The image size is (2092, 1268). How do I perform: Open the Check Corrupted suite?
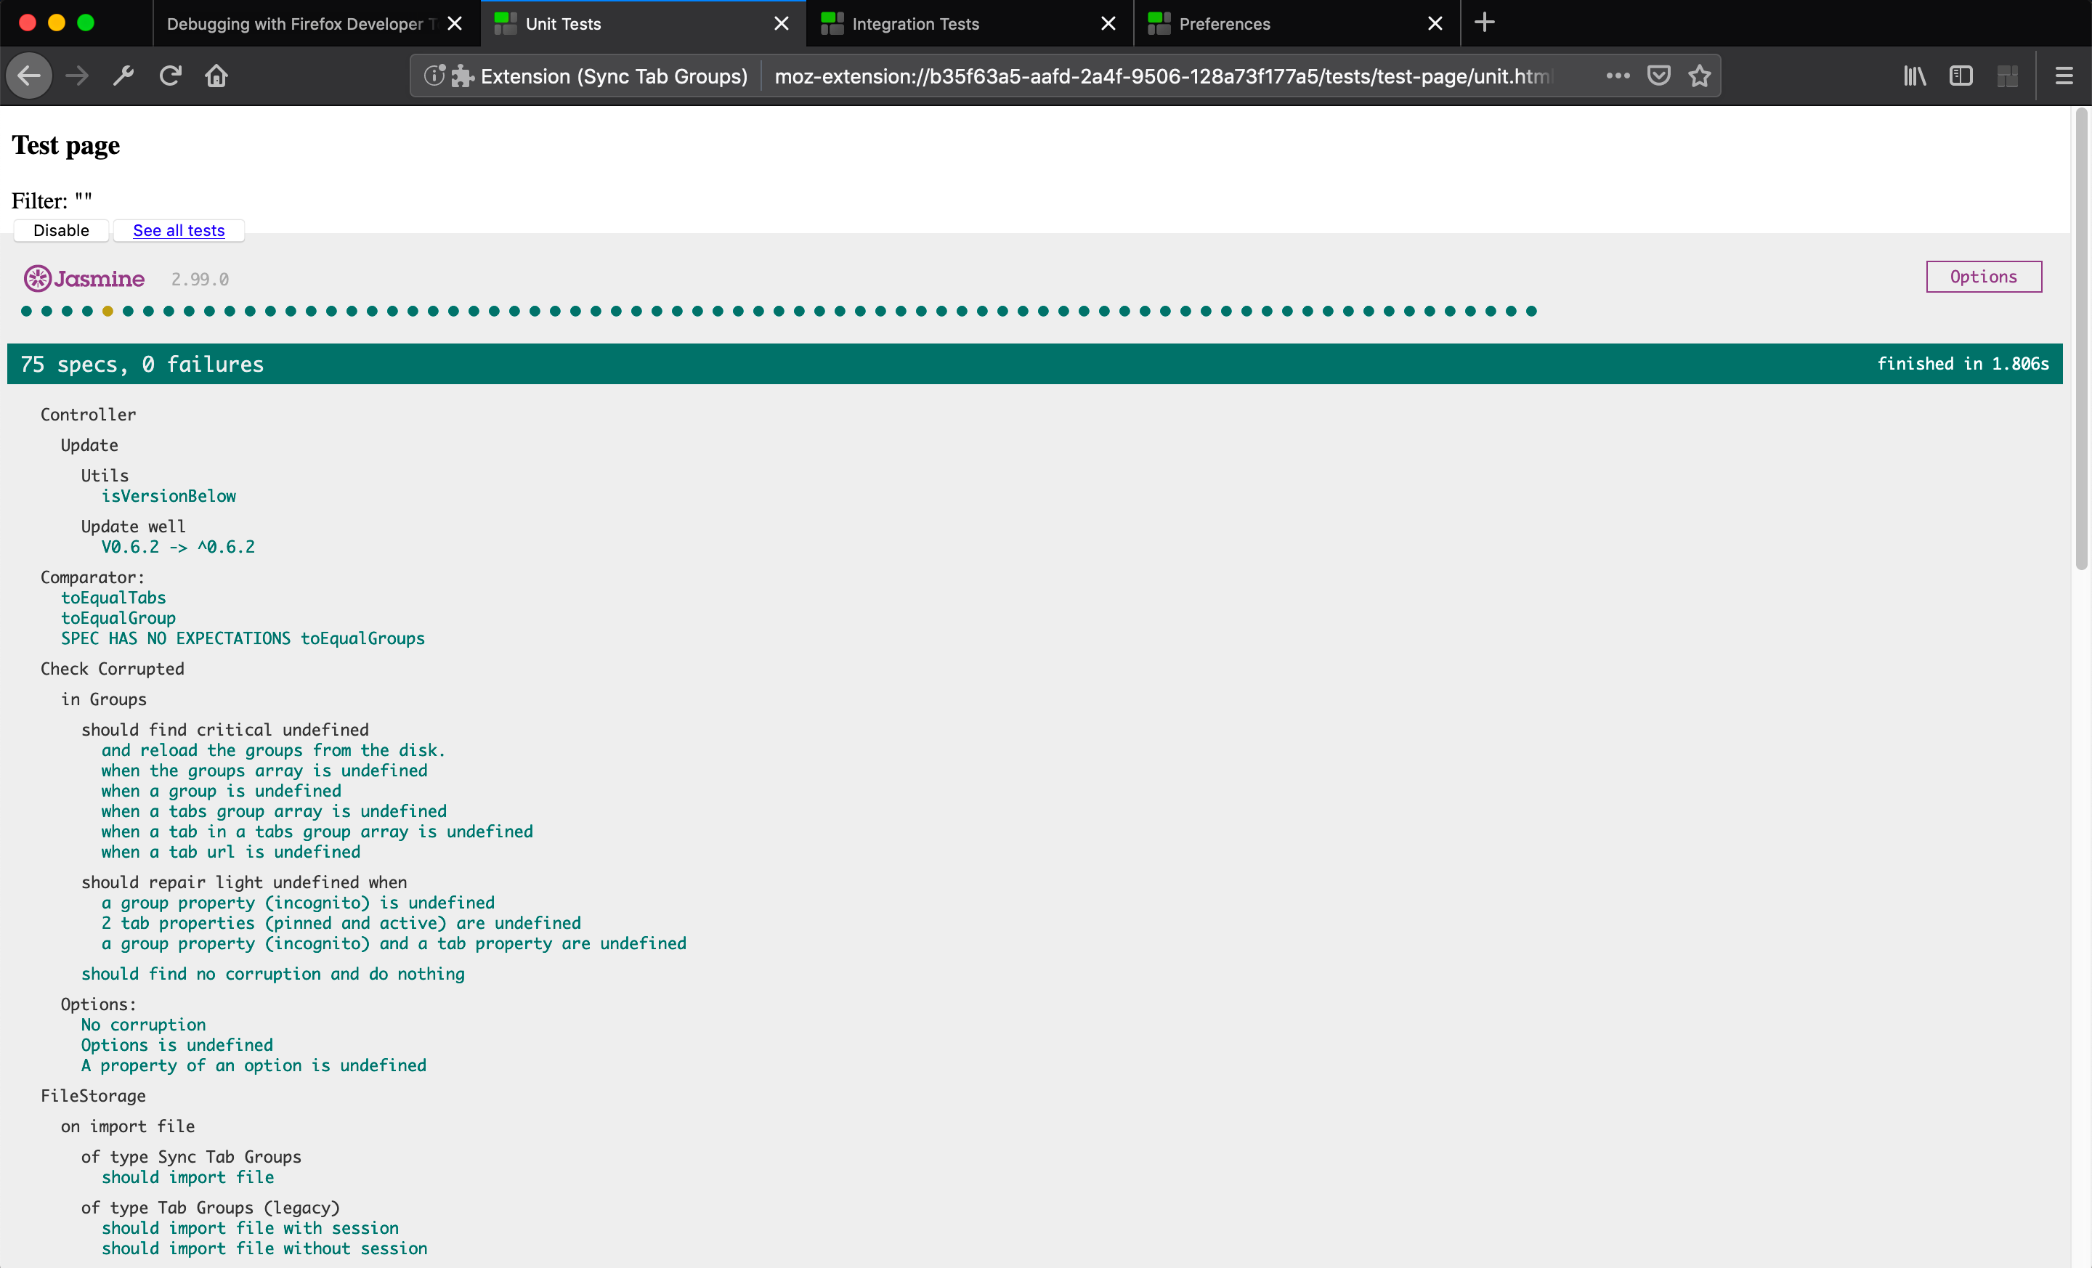(x=112, y=670)
